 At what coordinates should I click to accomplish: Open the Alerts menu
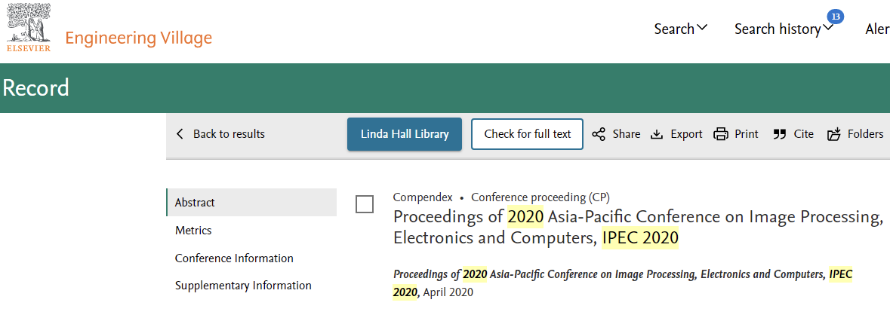[877, 29]
